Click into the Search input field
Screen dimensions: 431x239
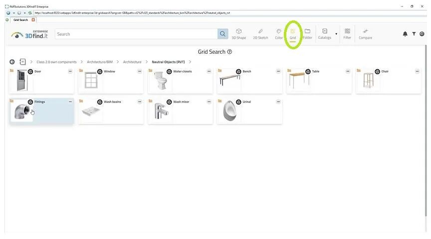point(136,34)
